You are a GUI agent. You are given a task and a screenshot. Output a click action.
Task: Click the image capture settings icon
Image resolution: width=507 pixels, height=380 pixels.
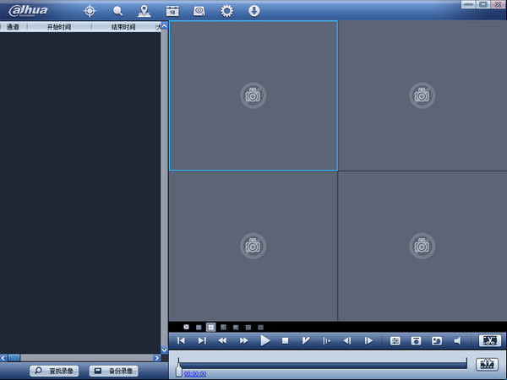(x=437, y=341)
